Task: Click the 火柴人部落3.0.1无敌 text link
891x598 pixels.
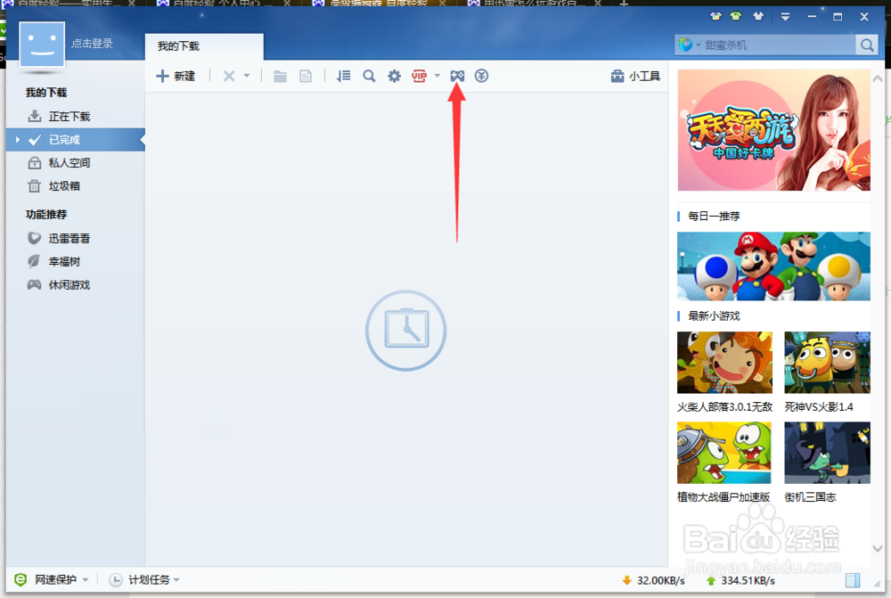Action: (724, 407)
